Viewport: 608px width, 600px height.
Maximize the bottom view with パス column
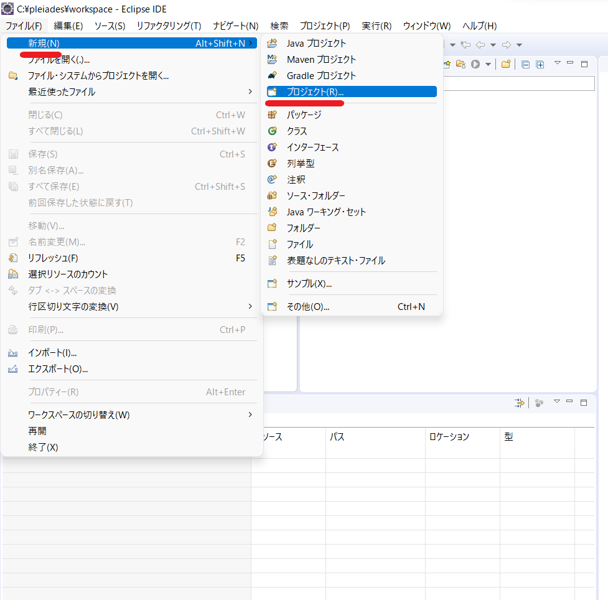click(x=584, y=403)
